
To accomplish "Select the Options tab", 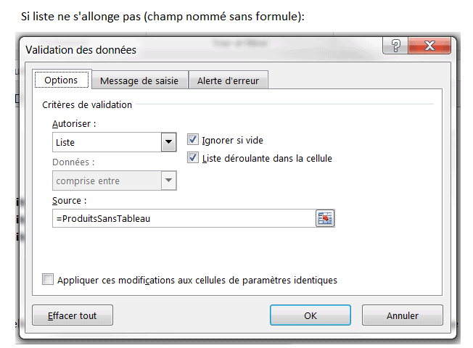I will [61, 80].
